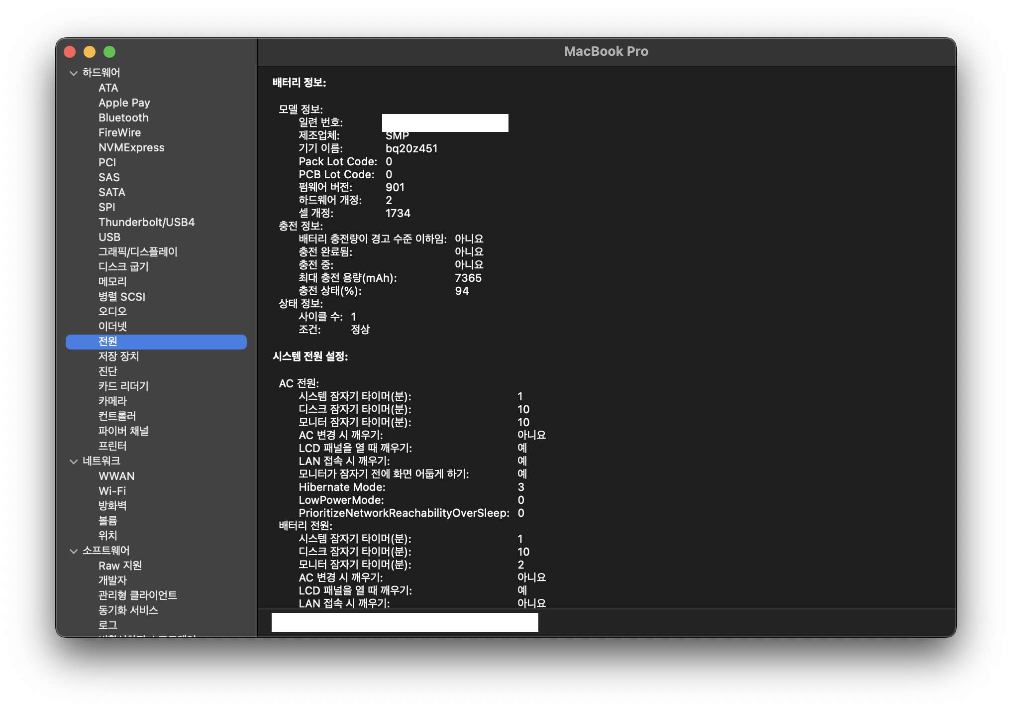Select 관리형 클라이언트 in the sidebar

tap(138, 595)
